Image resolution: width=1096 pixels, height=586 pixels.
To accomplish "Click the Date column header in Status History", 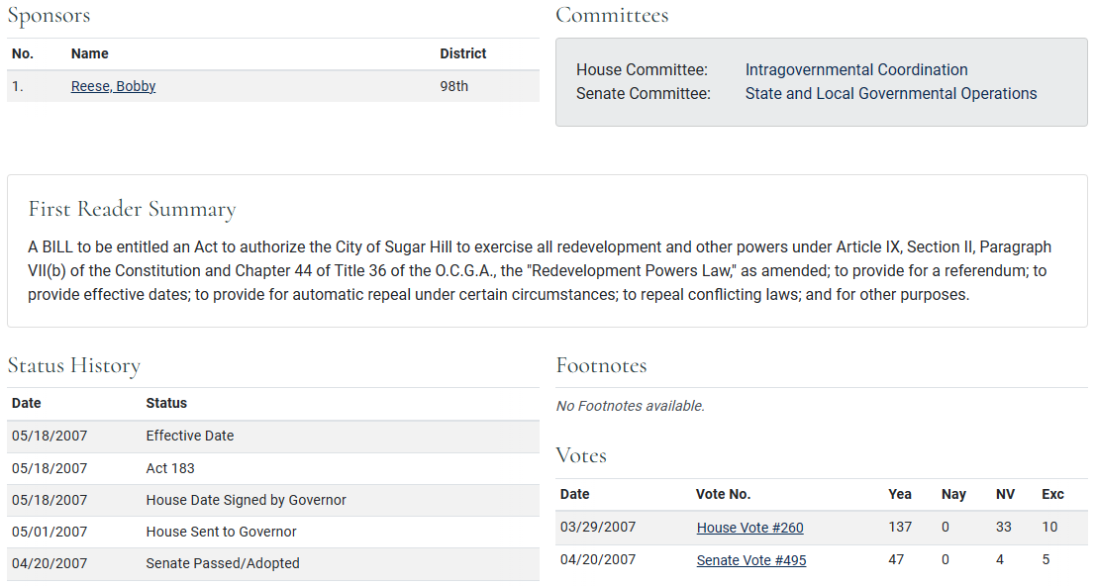I will click(26, 403).
